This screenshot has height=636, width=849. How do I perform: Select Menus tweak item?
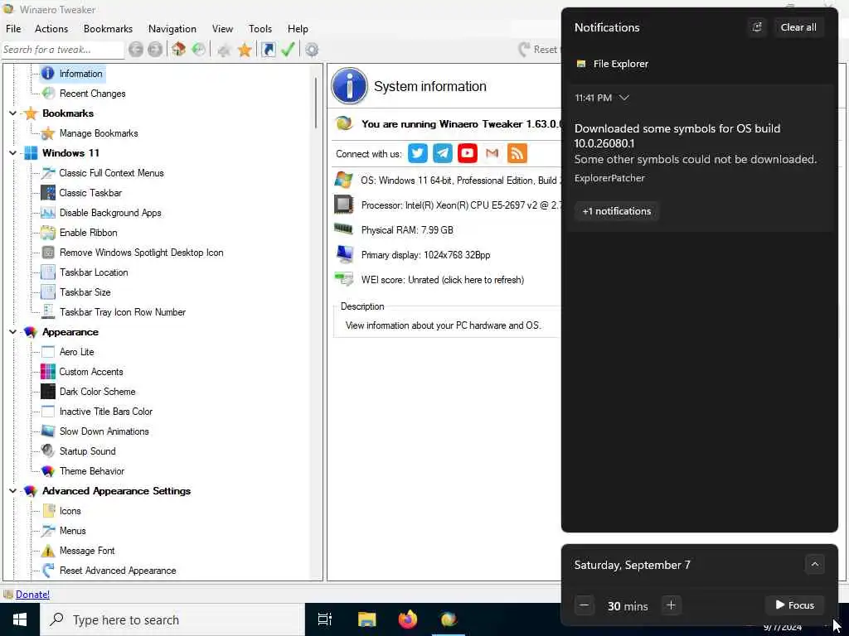pyautogui.click(x=73, y=531)
